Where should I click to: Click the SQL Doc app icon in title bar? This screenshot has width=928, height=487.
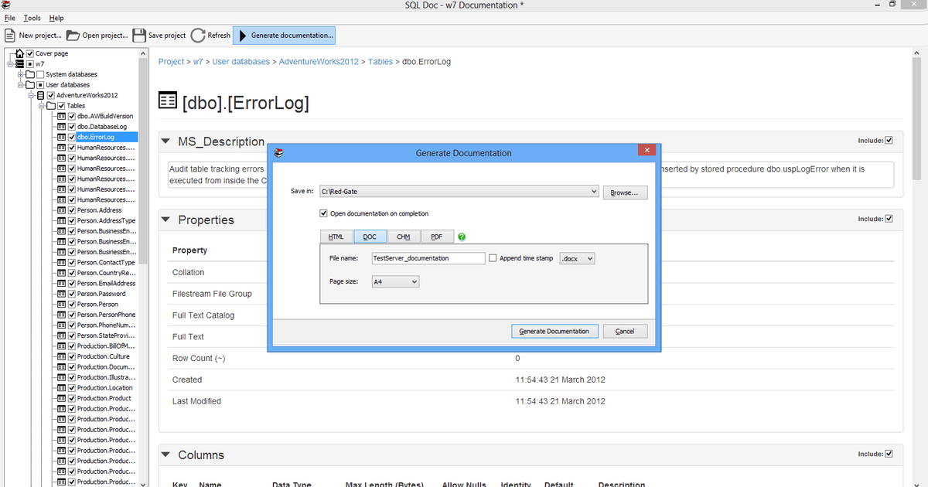tap(6, 5)
